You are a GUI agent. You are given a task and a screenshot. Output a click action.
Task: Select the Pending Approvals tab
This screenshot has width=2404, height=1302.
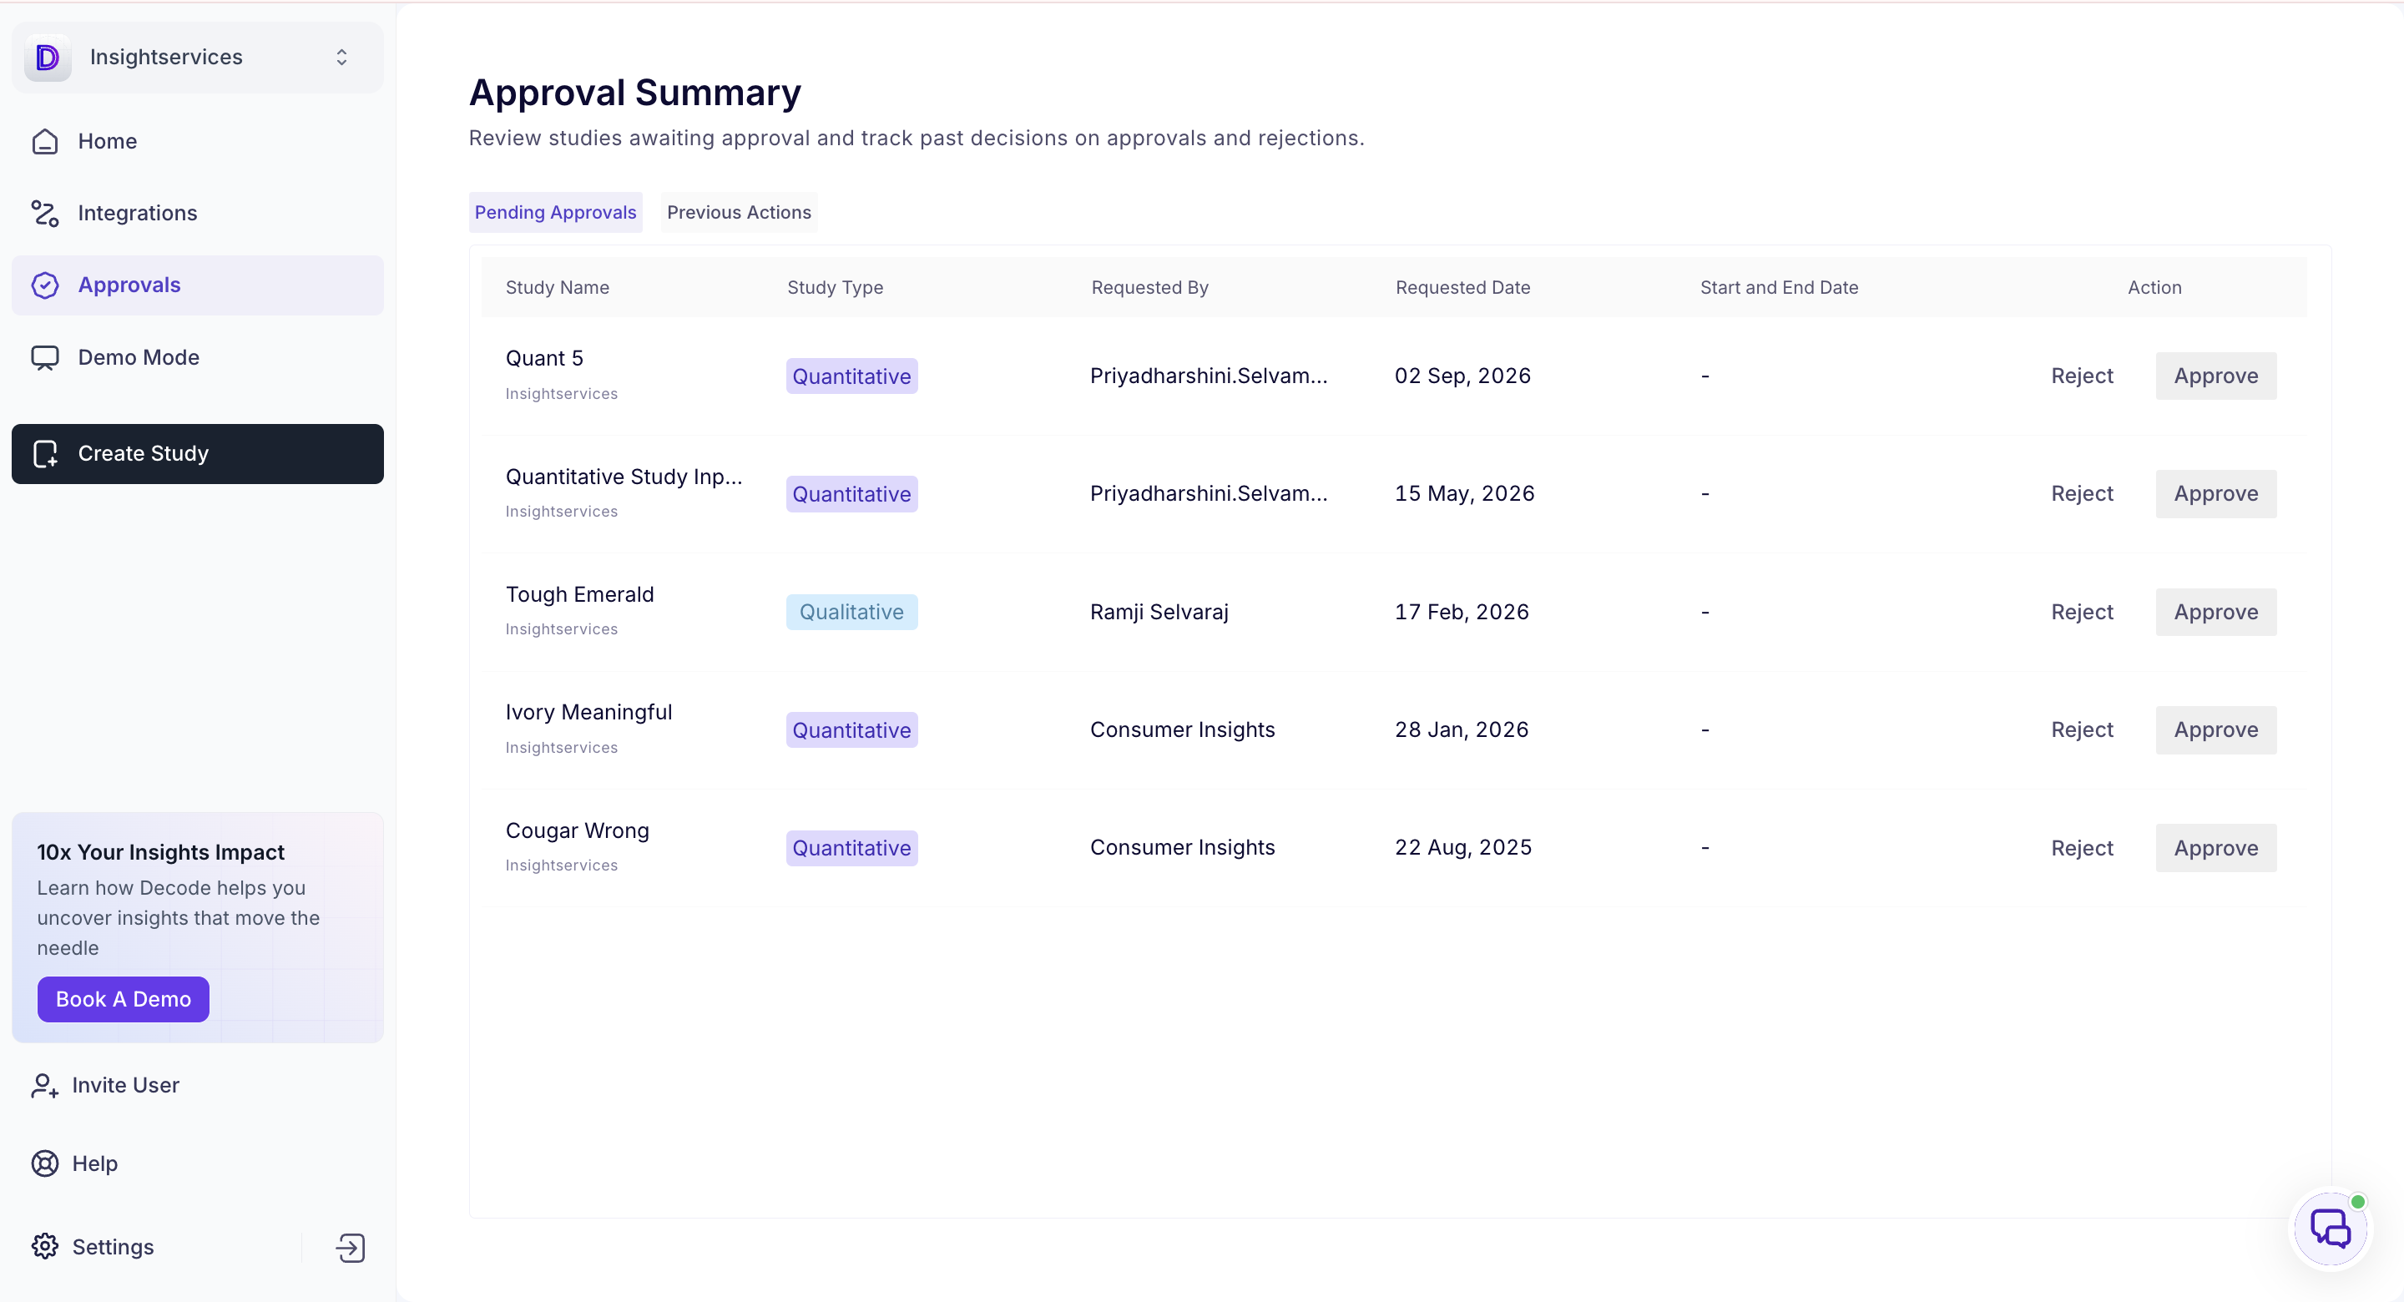tap(555, 213)
